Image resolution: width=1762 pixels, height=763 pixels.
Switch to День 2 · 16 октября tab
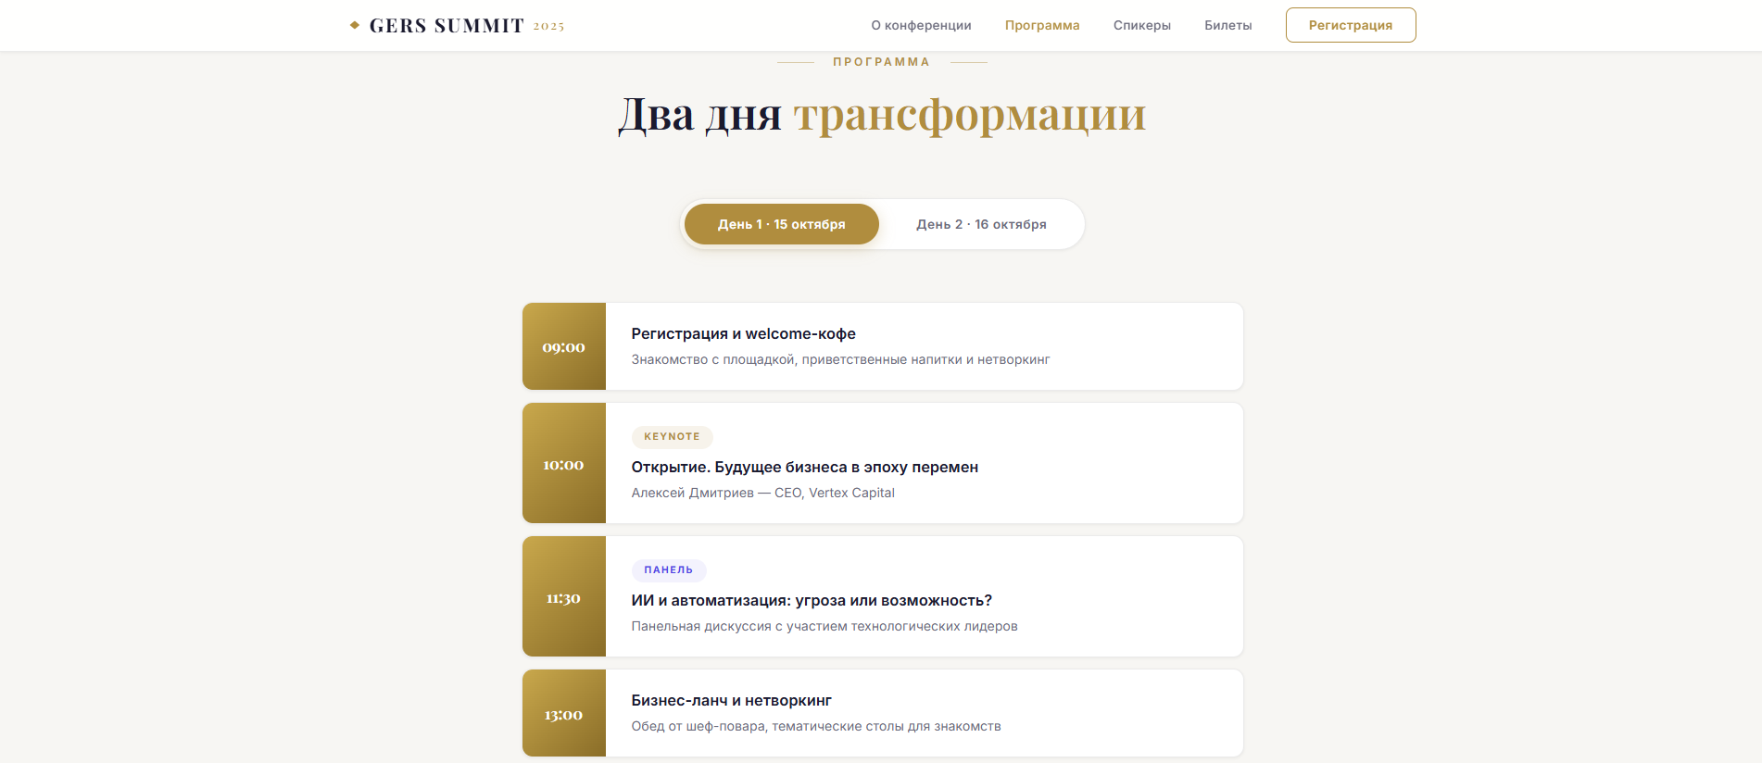(981, 224)
